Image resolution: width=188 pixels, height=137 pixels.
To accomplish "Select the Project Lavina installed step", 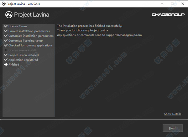I will pos(23,55).
